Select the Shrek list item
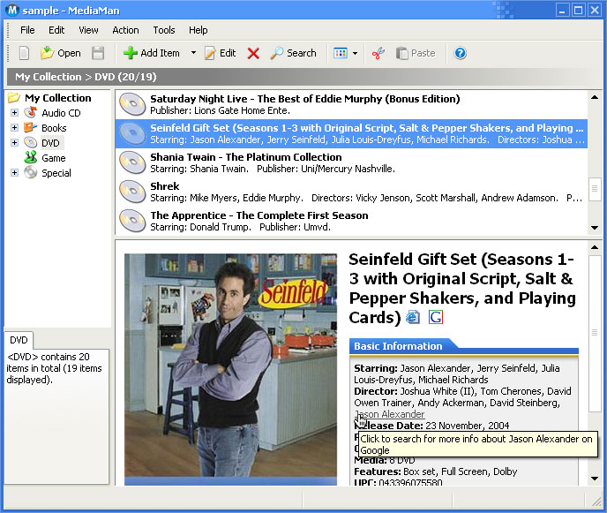 click(x=351, y=192)
